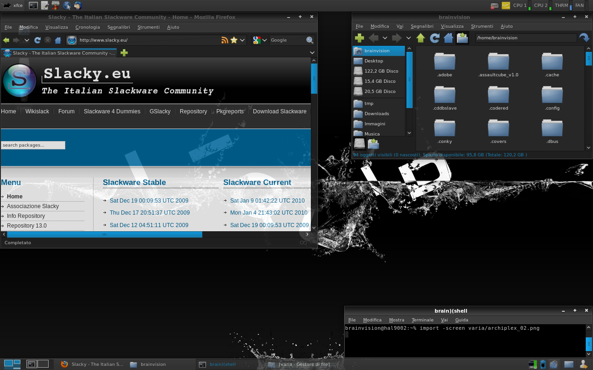This screenshot has width=593, height=370.
Task: Click the Firefox vertical scrollbar thumb
Action: (x=314, y=79)
